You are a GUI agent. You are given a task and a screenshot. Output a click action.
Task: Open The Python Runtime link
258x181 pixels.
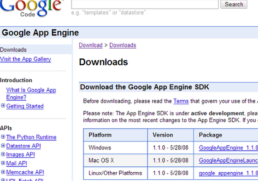[31, 137]
